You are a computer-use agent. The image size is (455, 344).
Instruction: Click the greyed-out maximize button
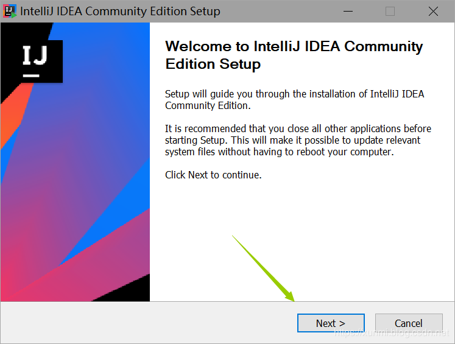coord(390,12)
